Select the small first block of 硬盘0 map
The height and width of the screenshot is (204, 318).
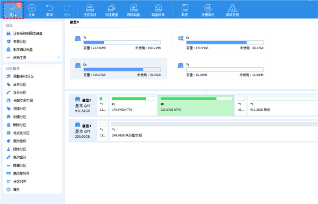click(x=103, y=105)
